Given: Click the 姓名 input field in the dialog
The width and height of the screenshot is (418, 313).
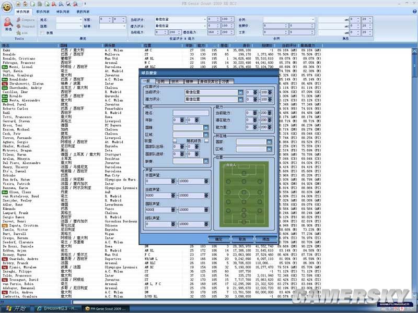Looking at the screenshot, I should click(191, 113).
